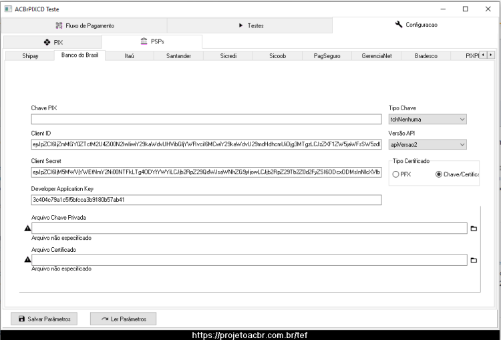Viewport: 501px width, 340px height.
Task: Close the ACBrPIXCD Teste window
Action: pyautogui.click(x=488, y=9)
